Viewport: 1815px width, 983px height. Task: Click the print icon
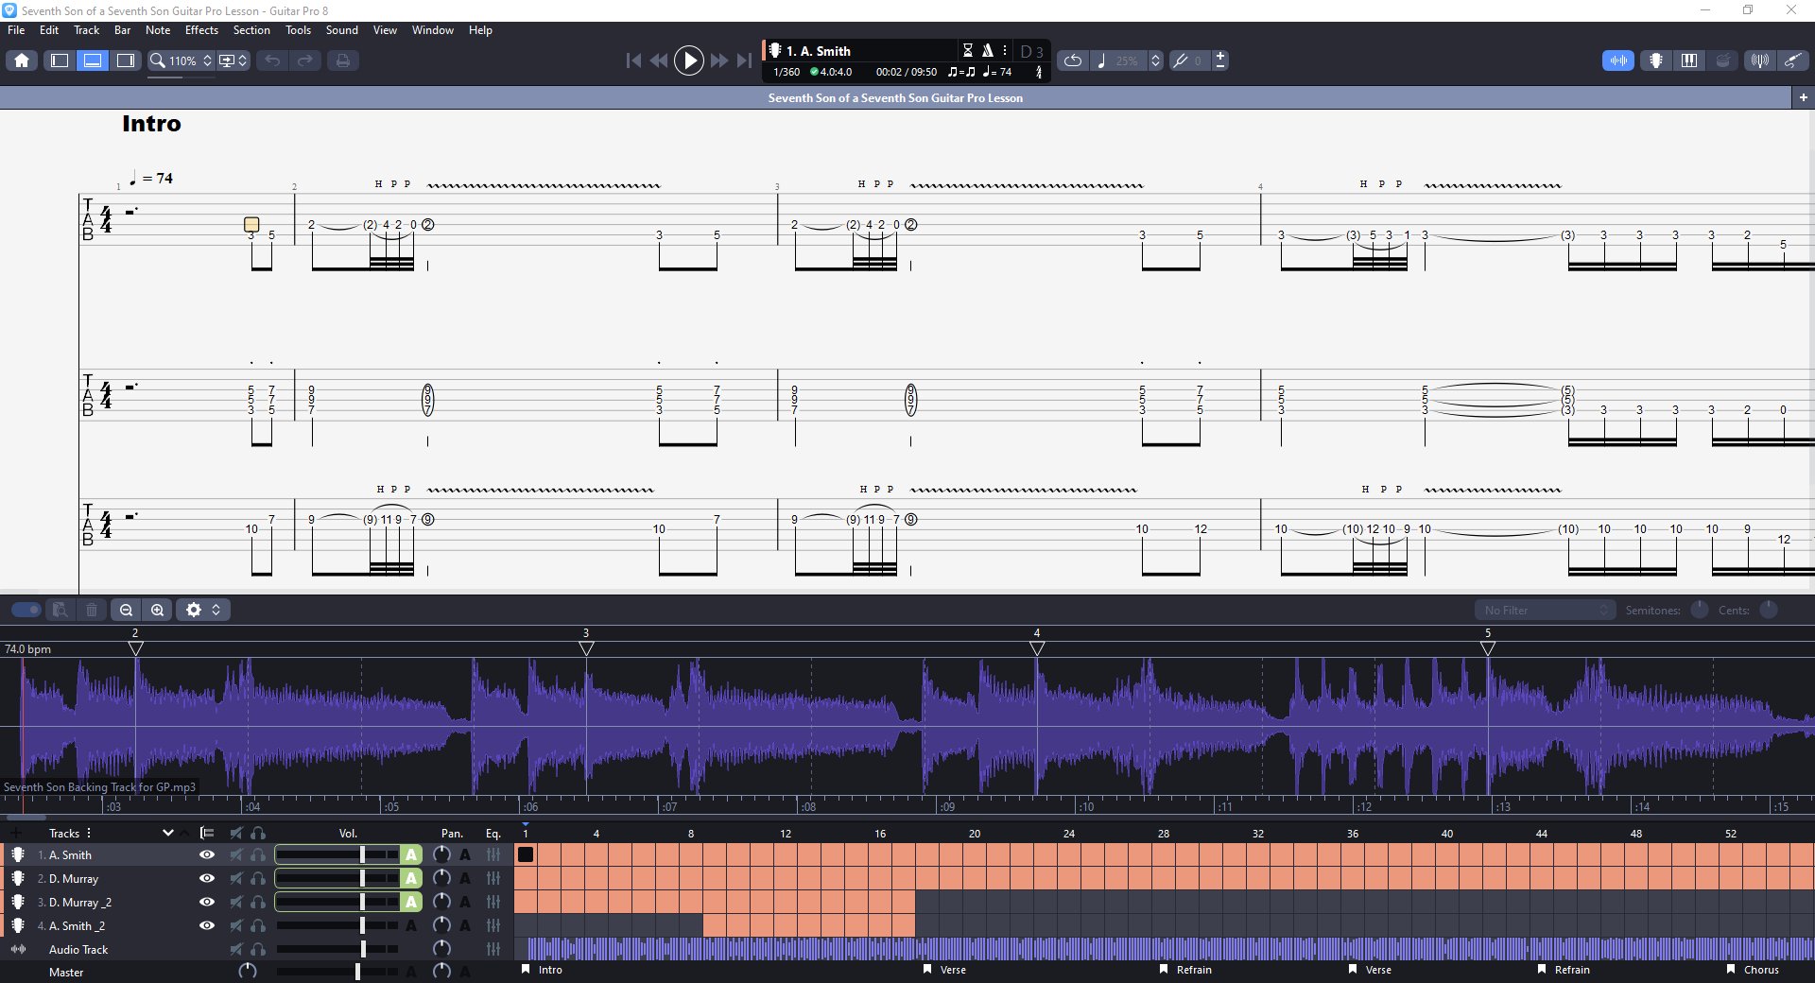(342, 60)
